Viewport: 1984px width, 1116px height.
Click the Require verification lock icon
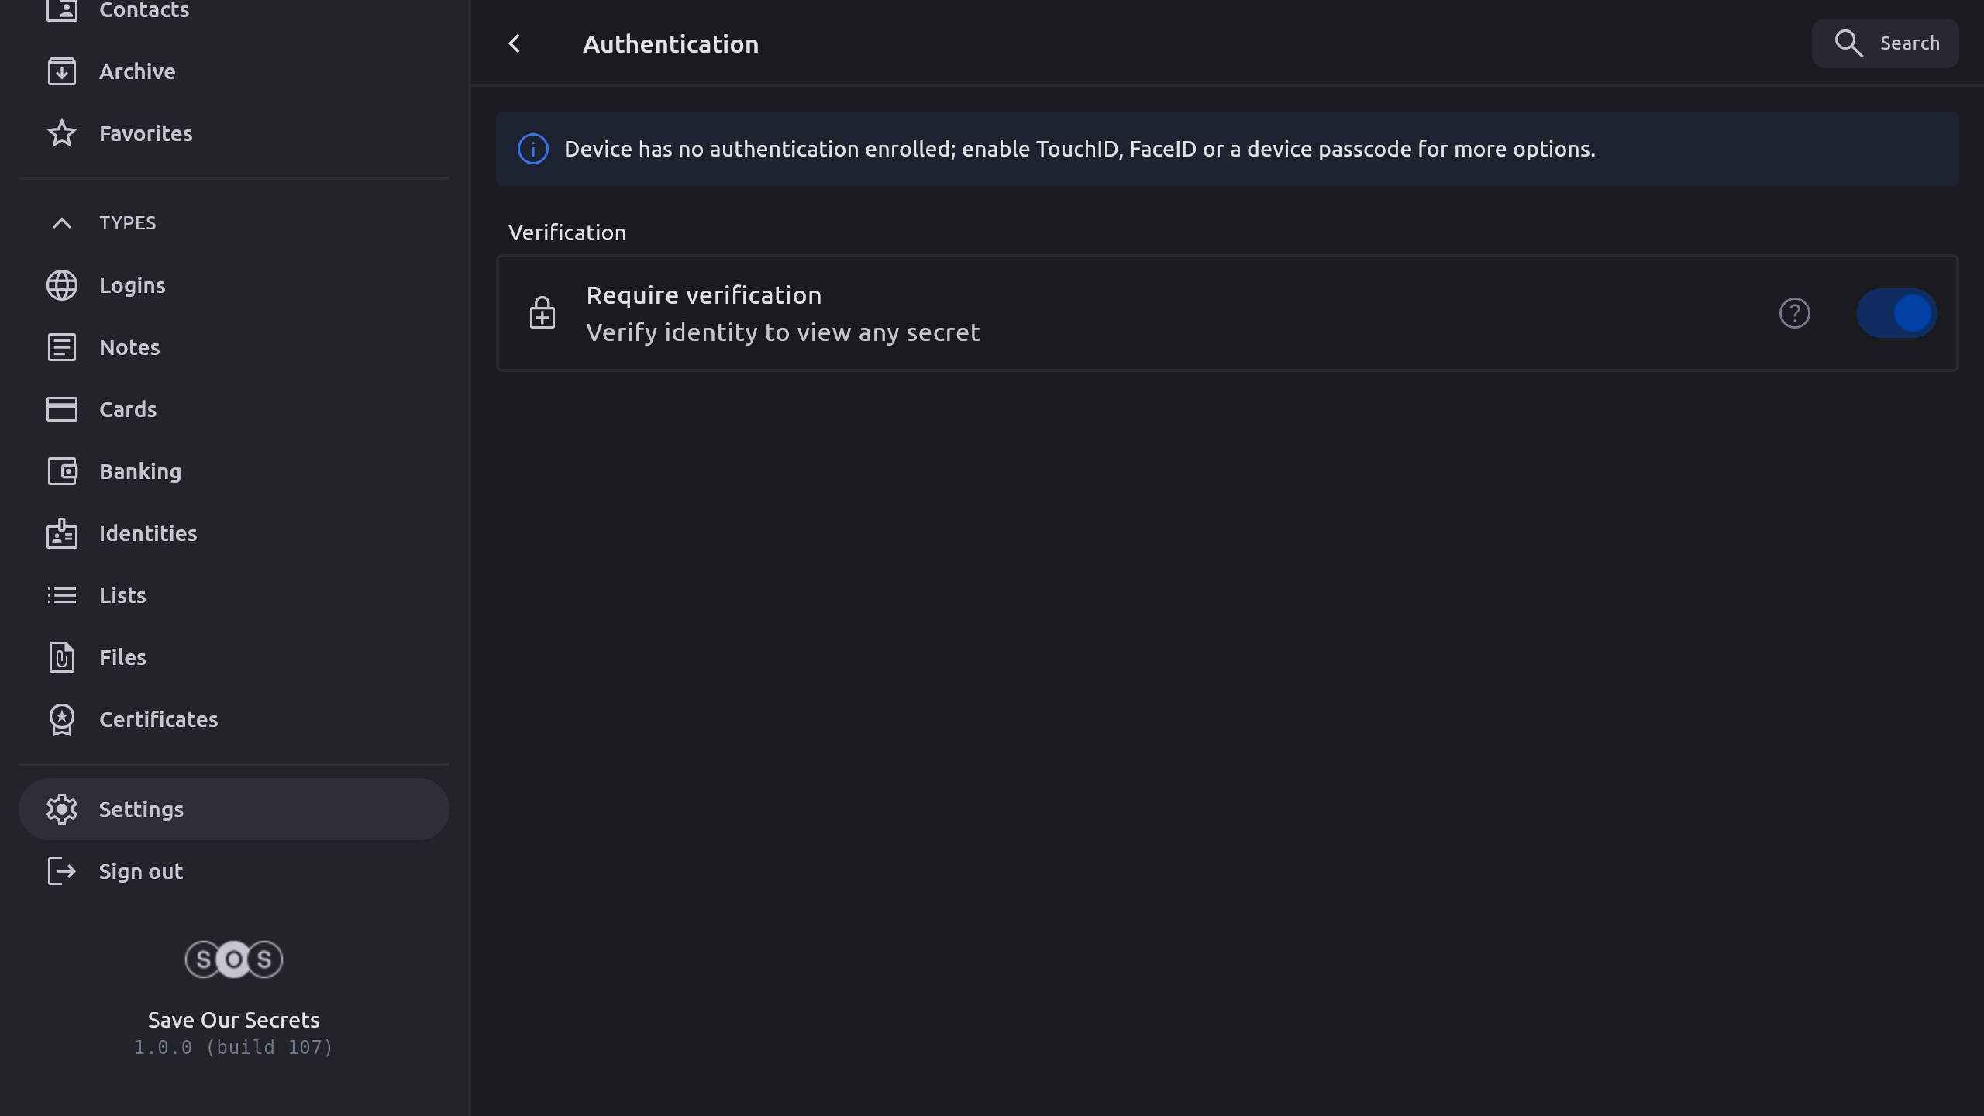pos(542,313)
